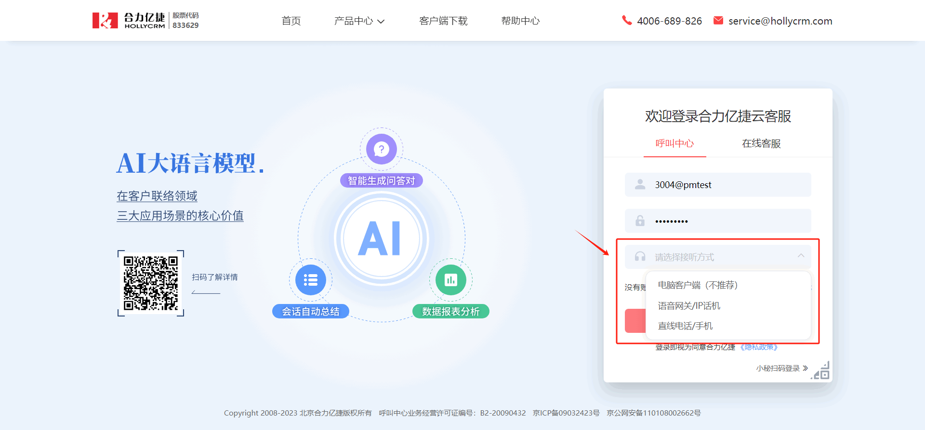
Task: Go to 帮助中心
Action: [520, 21]
